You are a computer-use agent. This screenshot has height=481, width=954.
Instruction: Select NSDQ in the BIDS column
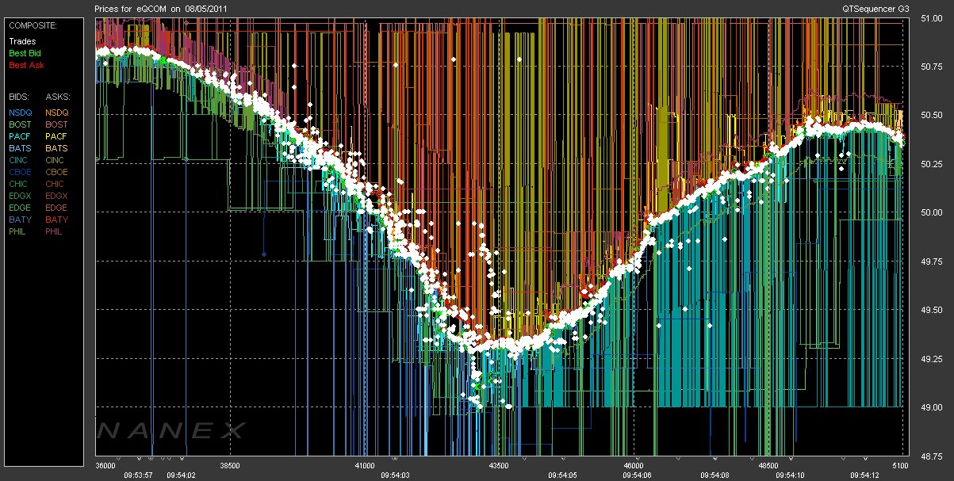point(20,113)
